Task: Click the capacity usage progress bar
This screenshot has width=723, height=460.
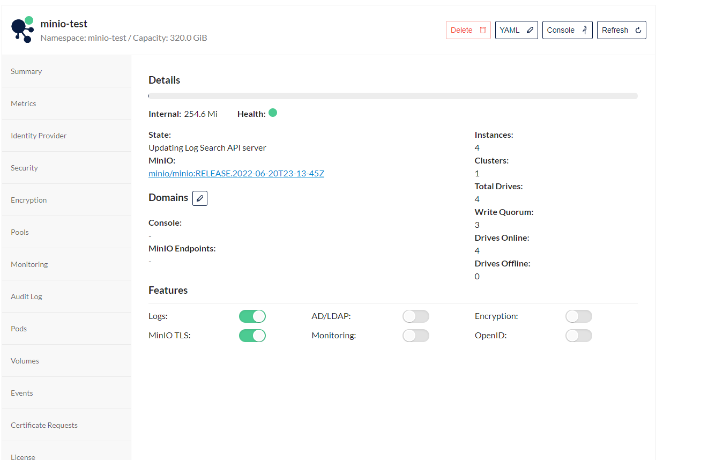Action: coord(393,96)
